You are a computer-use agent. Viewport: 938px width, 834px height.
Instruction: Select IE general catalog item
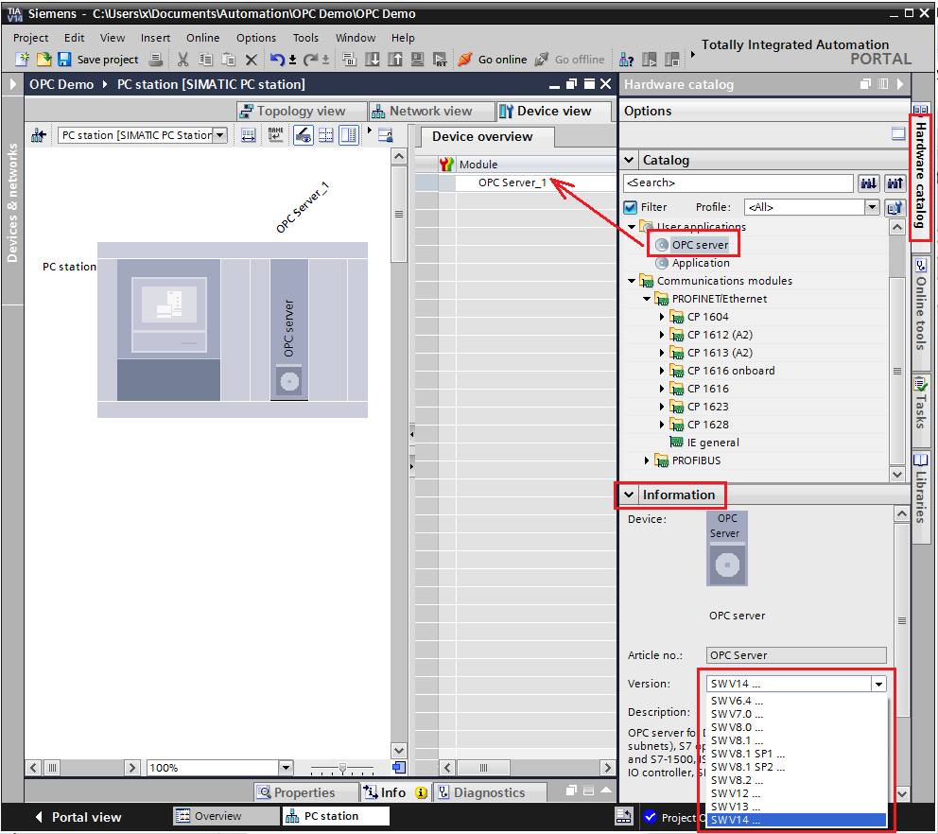[712, 443]
